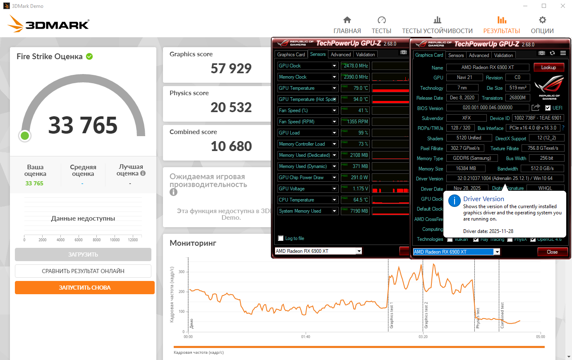Open GPU-Z hamburger menu icon
The height and width of the screenshot is (360, 572).
point(563,53)
